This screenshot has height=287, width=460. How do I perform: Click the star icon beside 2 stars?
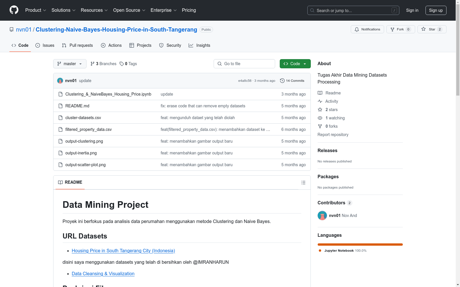click(320, 110)
